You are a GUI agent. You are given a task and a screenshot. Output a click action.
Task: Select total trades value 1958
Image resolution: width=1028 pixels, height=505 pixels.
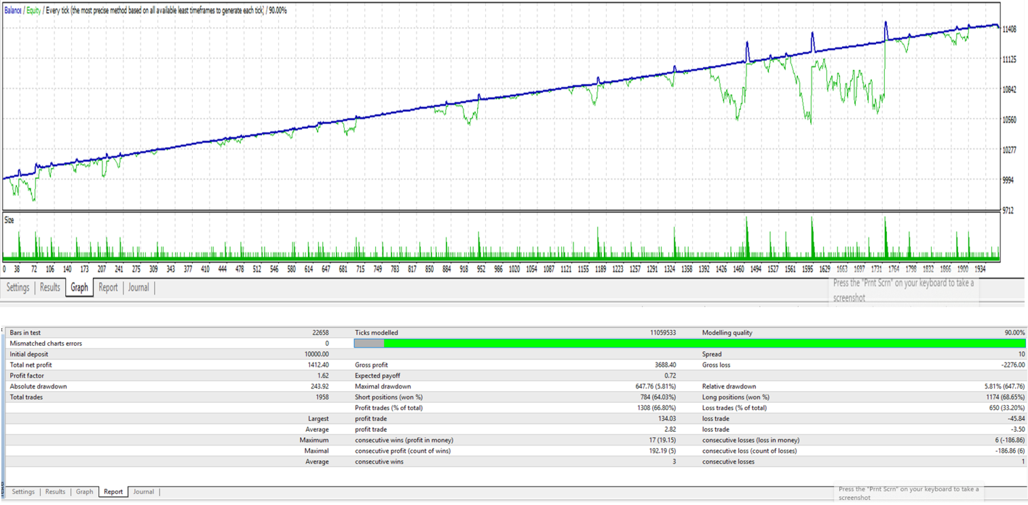322,397
